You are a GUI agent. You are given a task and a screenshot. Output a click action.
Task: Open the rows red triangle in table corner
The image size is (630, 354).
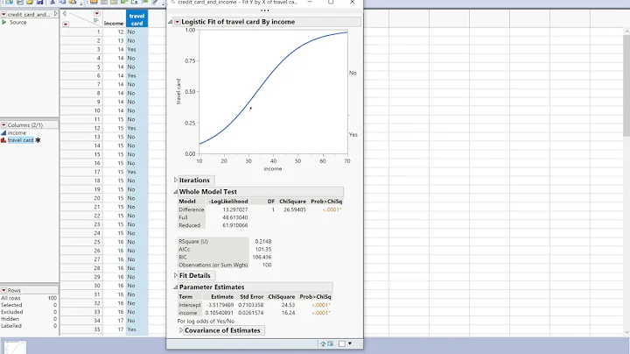click(66, 25)
